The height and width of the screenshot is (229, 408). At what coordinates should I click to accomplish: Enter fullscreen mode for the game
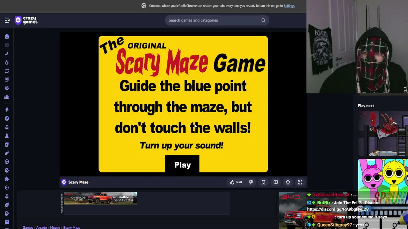(300, 182)
